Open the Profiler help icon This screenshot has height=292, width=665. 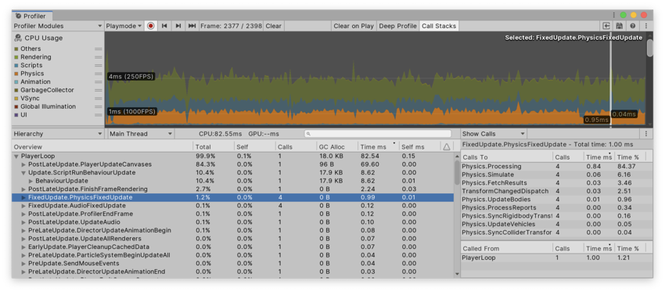[632, 26]
